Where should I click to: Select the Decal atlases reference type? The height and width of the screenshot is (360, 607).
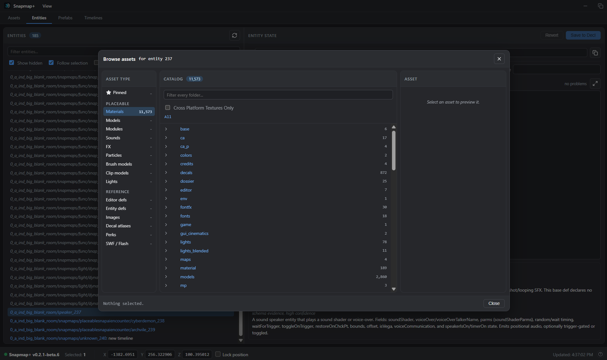point(129,226)
